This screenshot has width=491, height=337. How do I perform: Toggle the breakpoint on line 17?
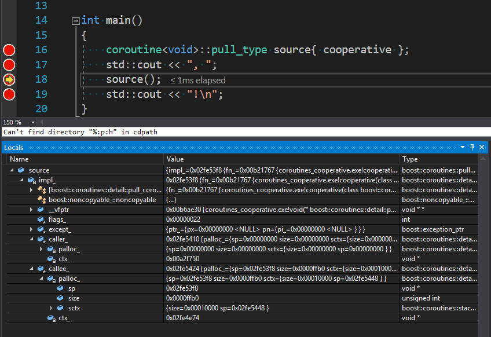[9, 65]
